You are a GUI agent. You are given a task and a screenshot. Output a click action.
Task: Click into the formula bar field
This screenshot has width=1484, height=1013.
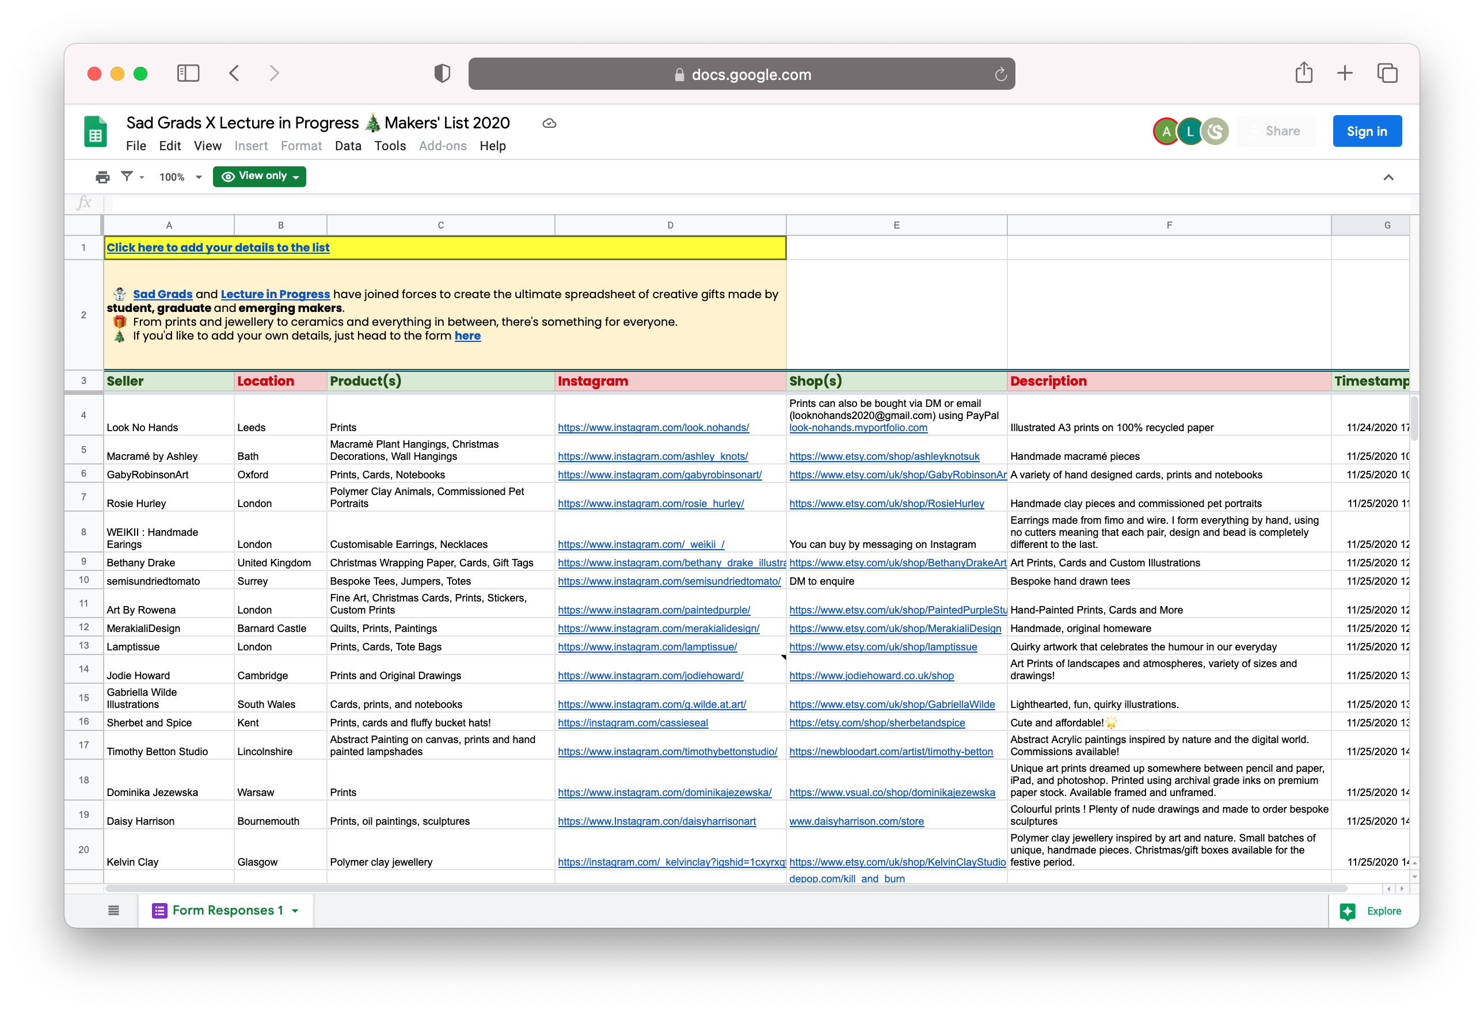(760, 204)
